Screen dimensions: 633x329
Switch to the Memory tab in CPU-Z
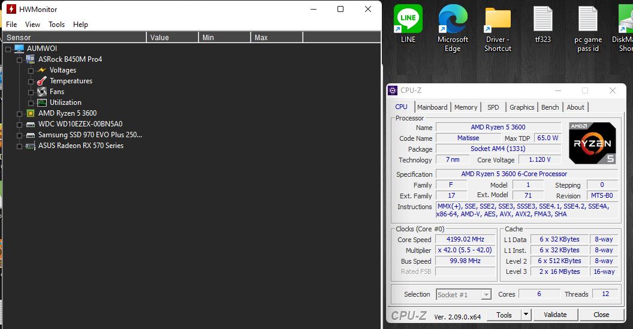point(466,107)
